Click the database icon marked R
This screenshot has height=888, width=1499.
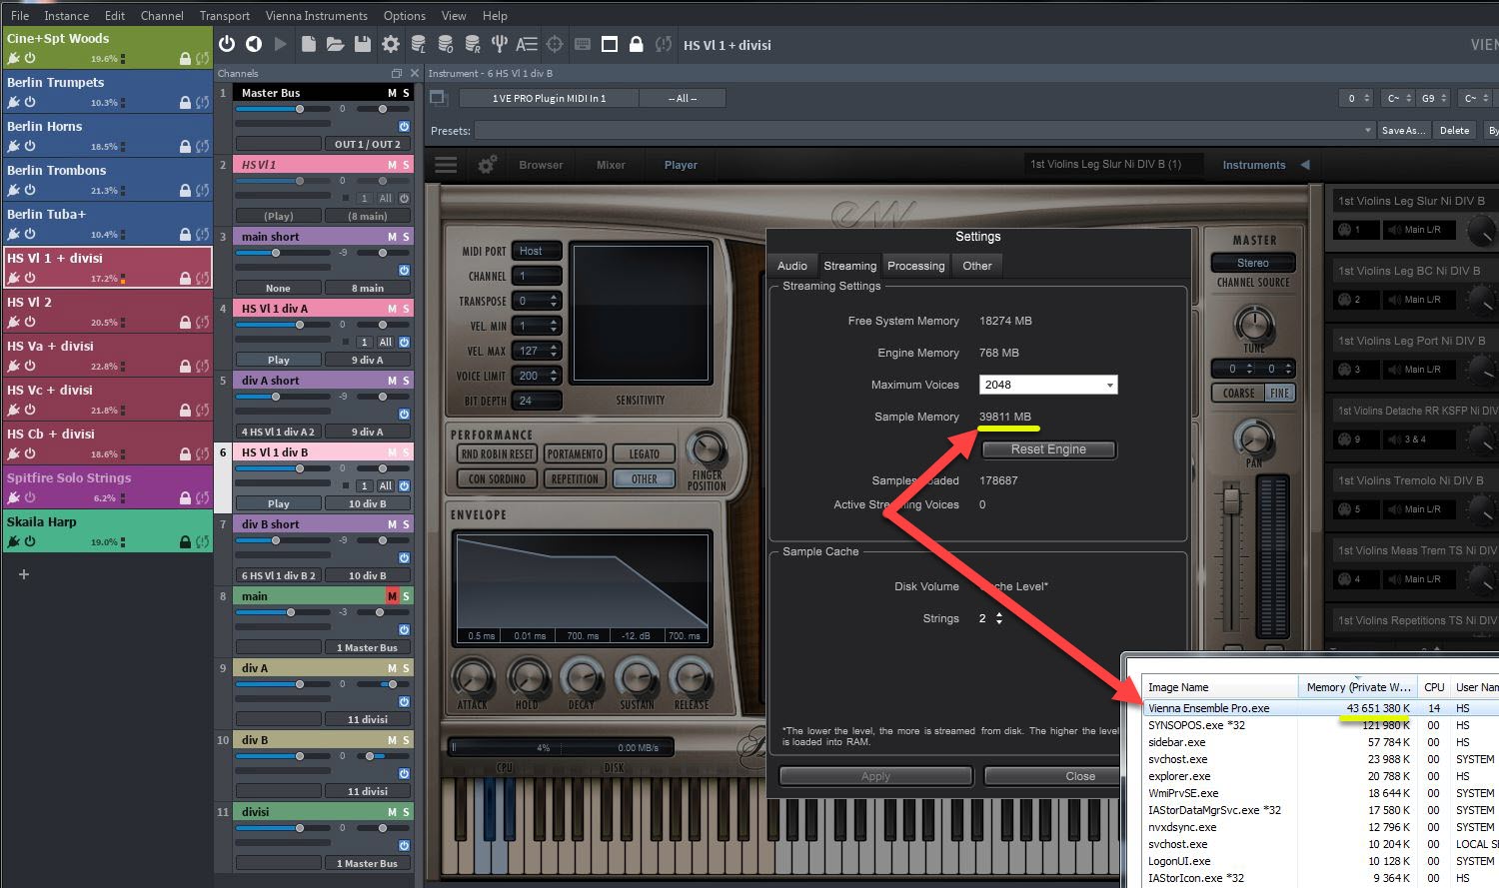473,44
